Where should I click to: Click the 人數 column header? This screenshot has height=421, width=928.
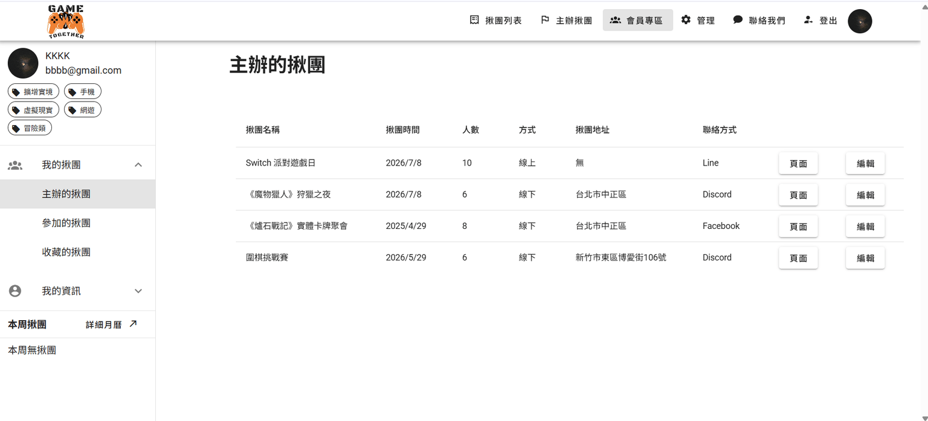click(x=471, y=130)
